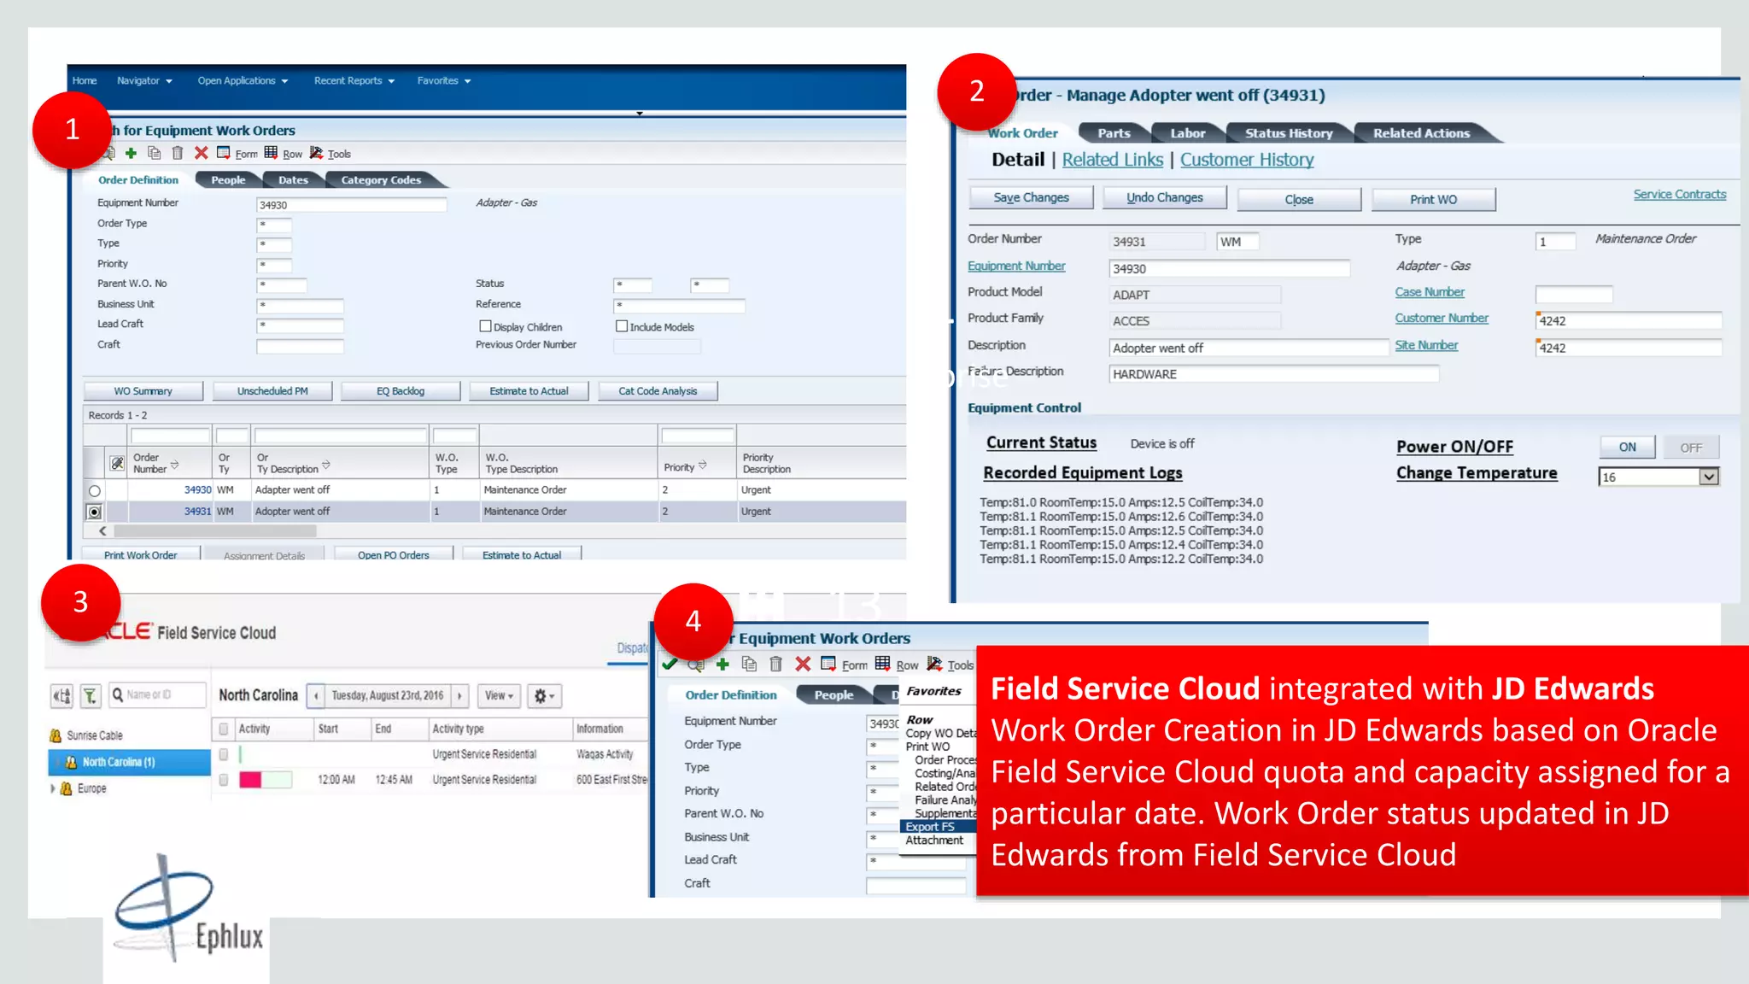Image resolution: width=1749 pixels, height=984 pixels.
Task: Open Navigator dropdown menu
Action: click(144, 81)
